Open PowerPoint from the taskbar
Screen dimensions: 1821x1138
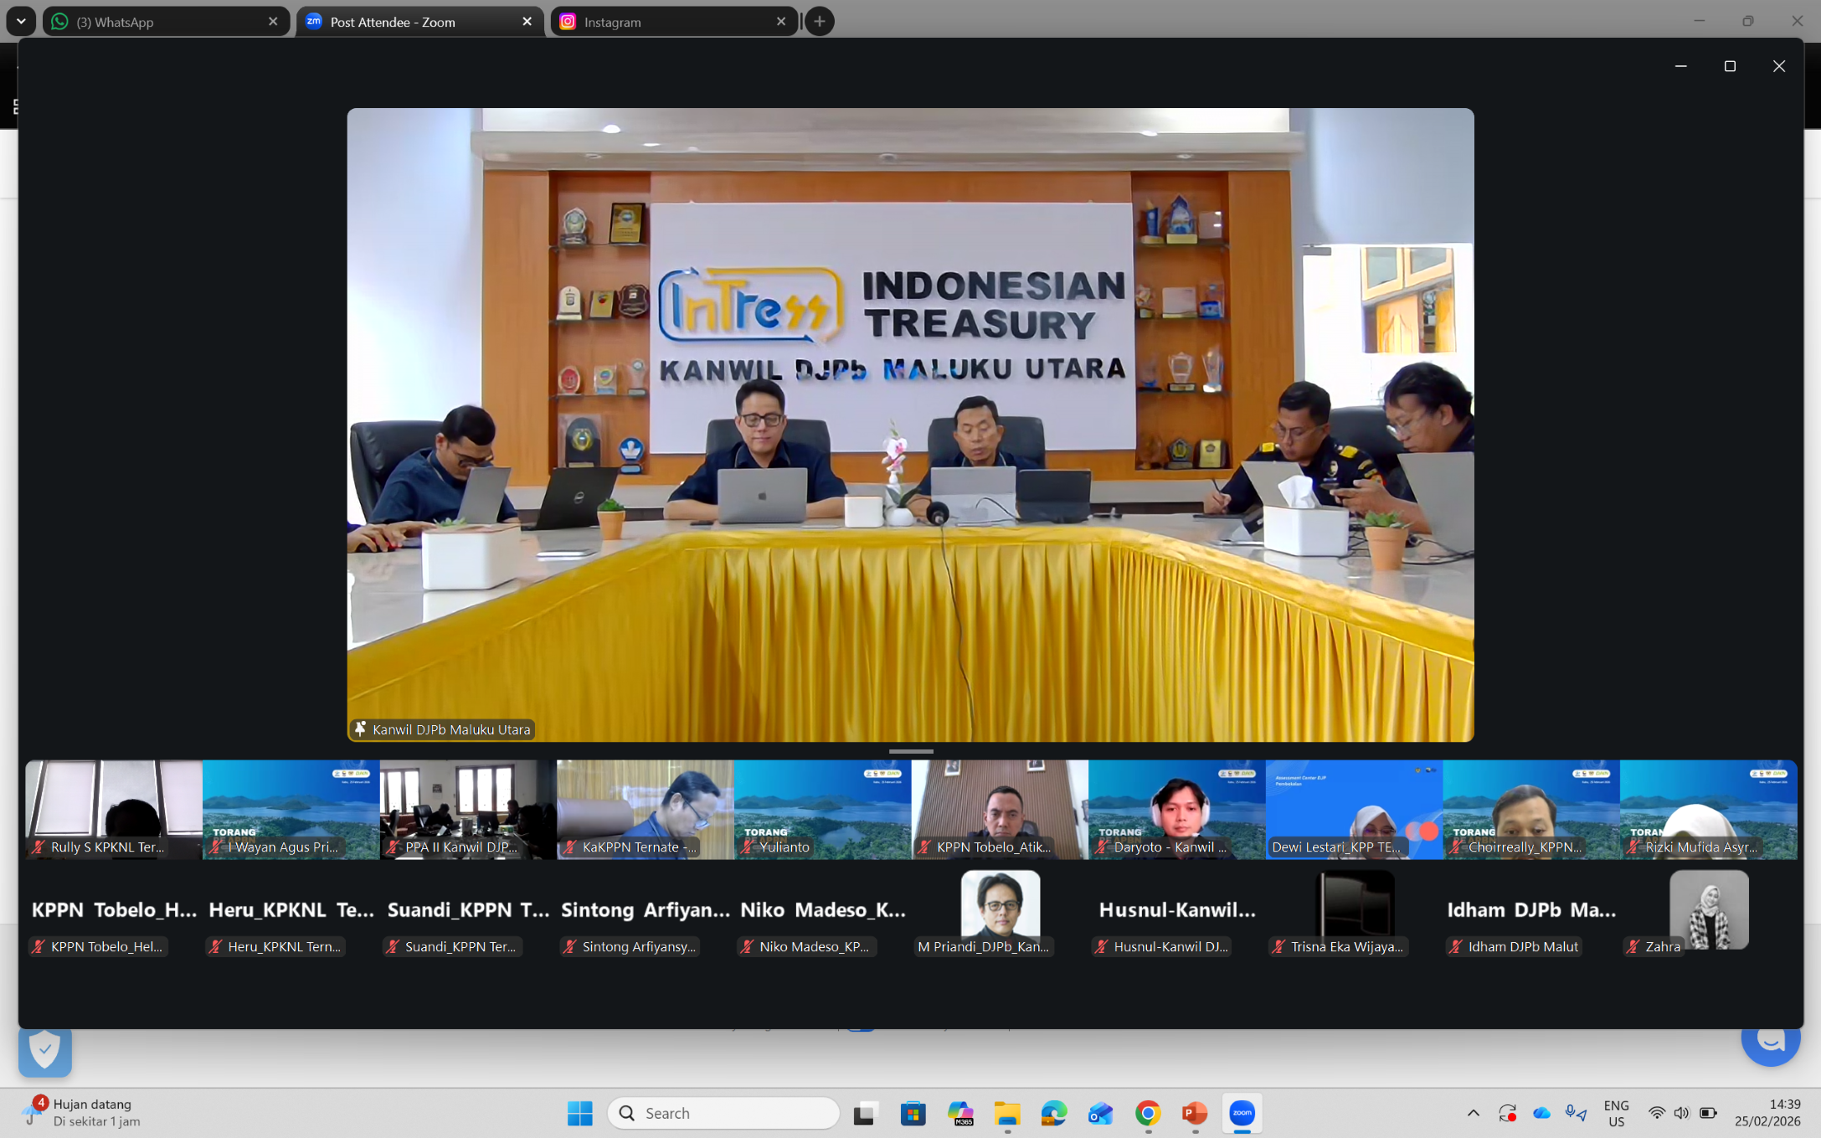click(1194, 1113)
